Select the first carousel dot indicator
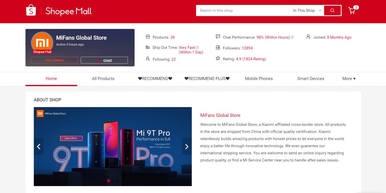This screenshot has width=386, height=193. pos(109,181)
